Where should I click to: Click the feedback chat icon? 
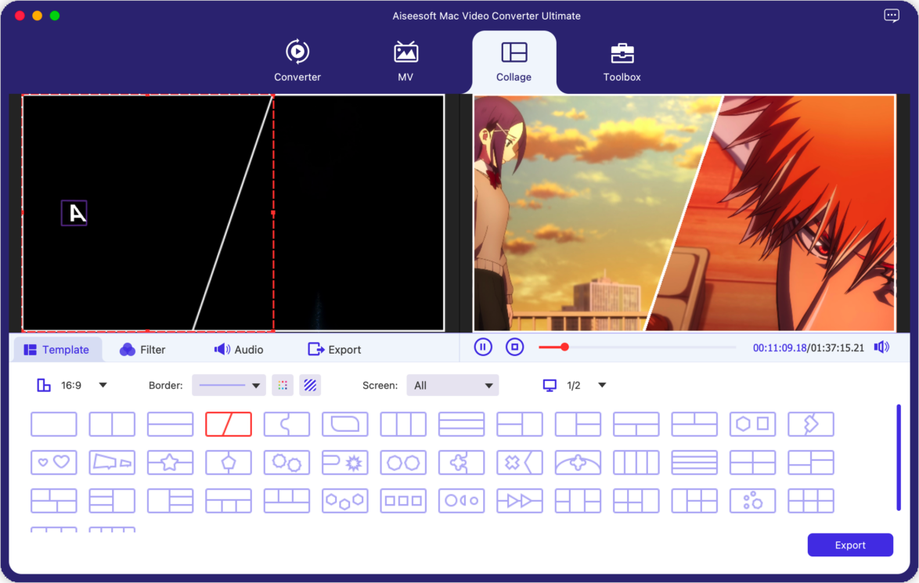[892, 16]
